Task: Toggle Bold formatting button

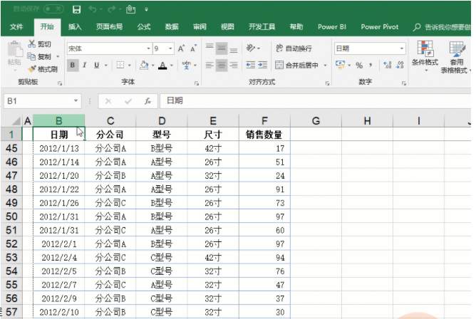Action: click(73, 65)
